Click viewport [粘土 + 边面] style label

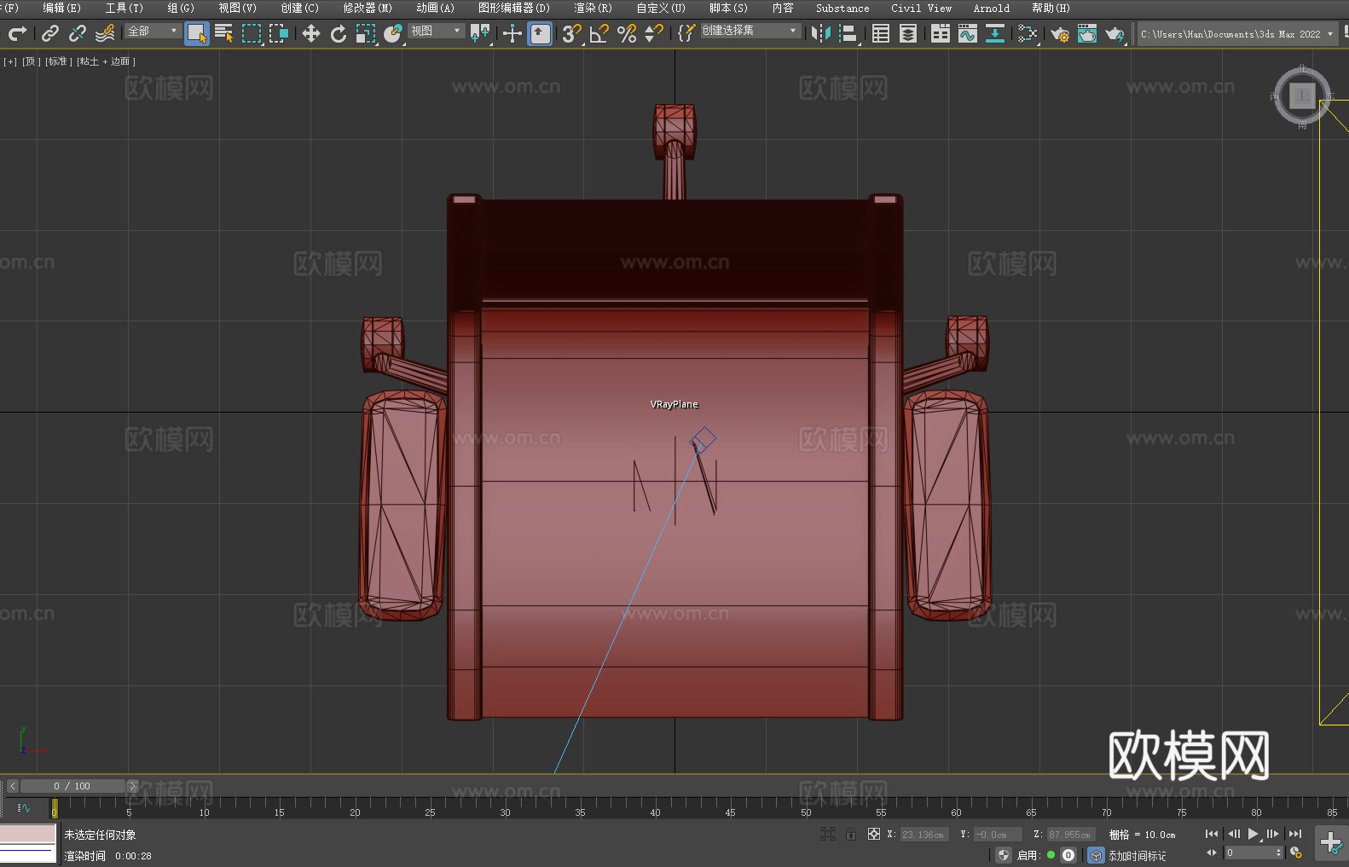click(106, 61)
